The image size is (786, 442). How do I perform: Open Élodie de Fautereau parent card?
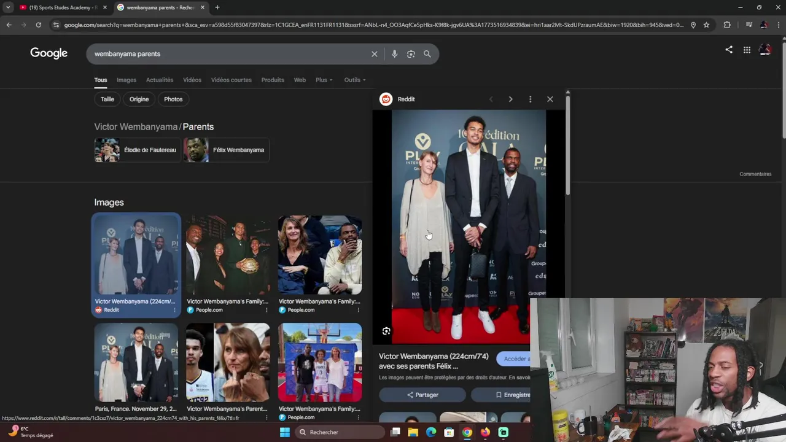pos(137,150)
